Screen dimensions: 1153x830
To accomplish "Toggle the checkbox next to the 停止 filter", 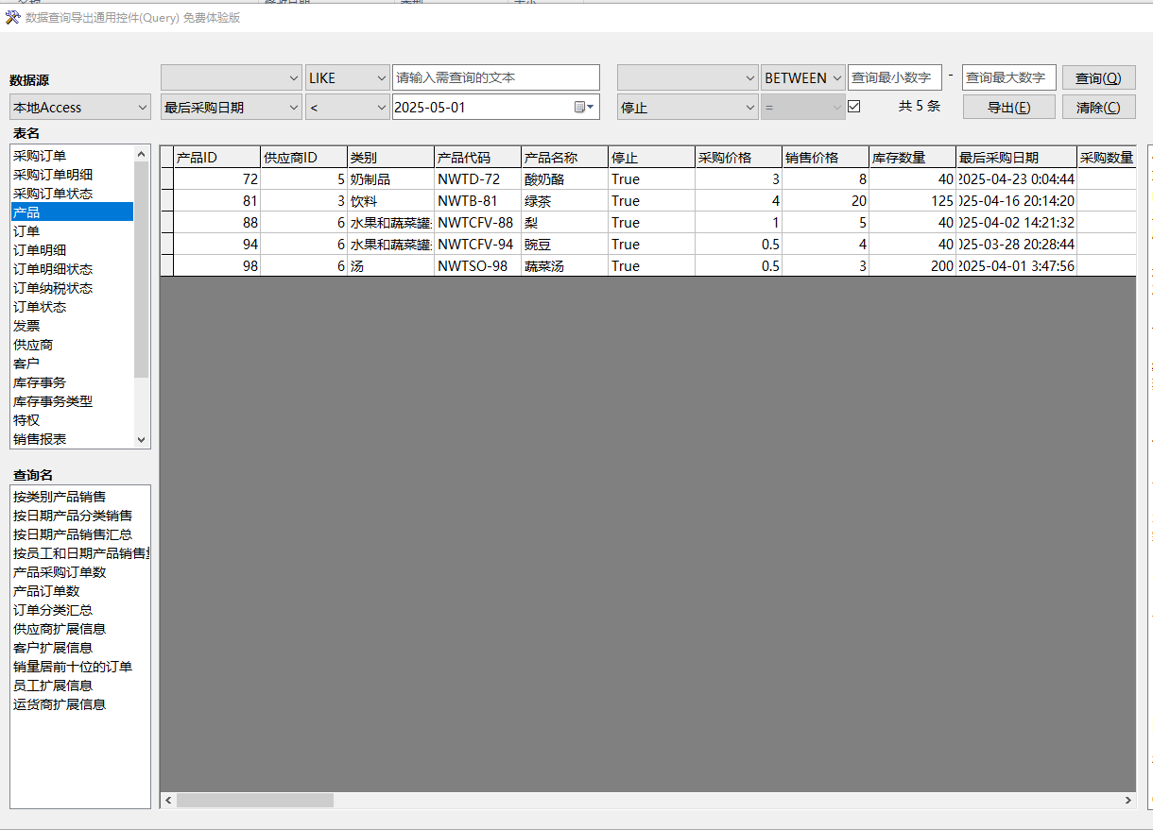I will pos(854,107).
